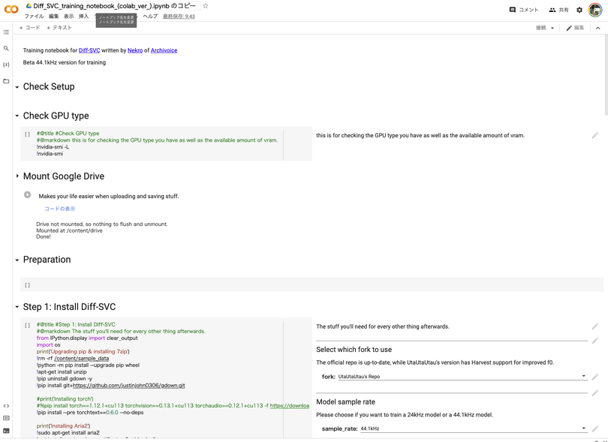The width and height of the screenshot is (608, 442).
Task: Click the empty Preparation code cell
Action: coord(312,284)
